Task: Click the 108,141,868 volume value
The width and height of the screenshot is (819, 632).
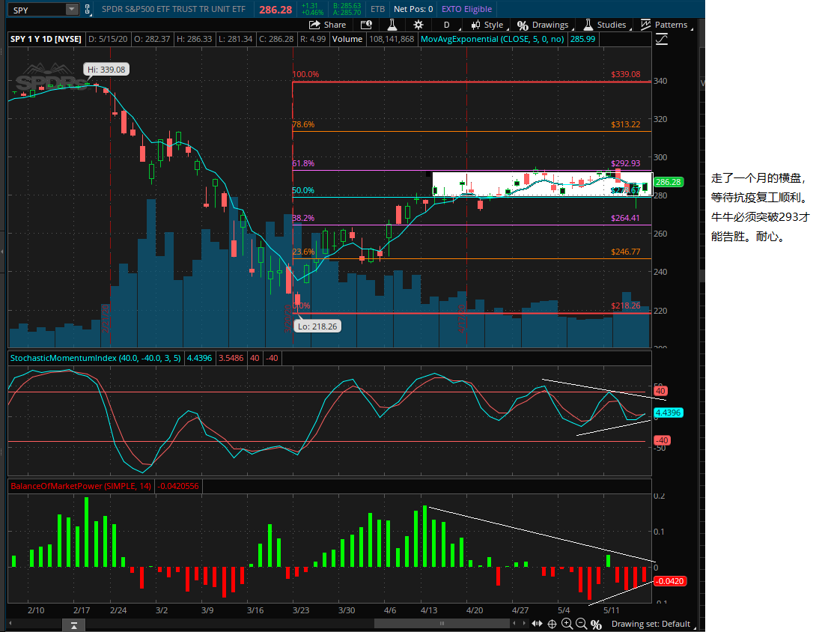Action: pyautogui.click(x=392, y=39)
